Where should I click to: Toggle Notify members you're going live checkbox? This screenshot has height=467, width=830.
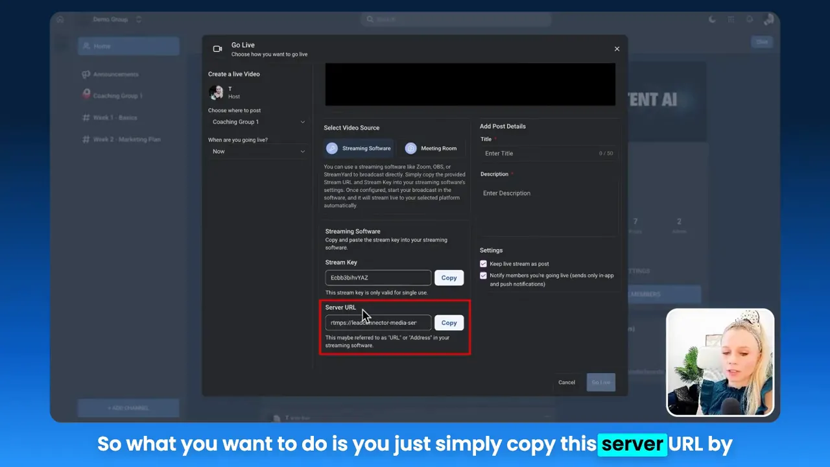pyautogui.click(x=483, y=276)
